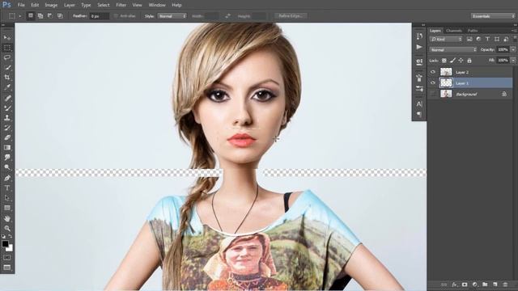Toggle lock image pixels brush icon
The image size is (518, 291).
pyautogui.click(x=452, y=61)
